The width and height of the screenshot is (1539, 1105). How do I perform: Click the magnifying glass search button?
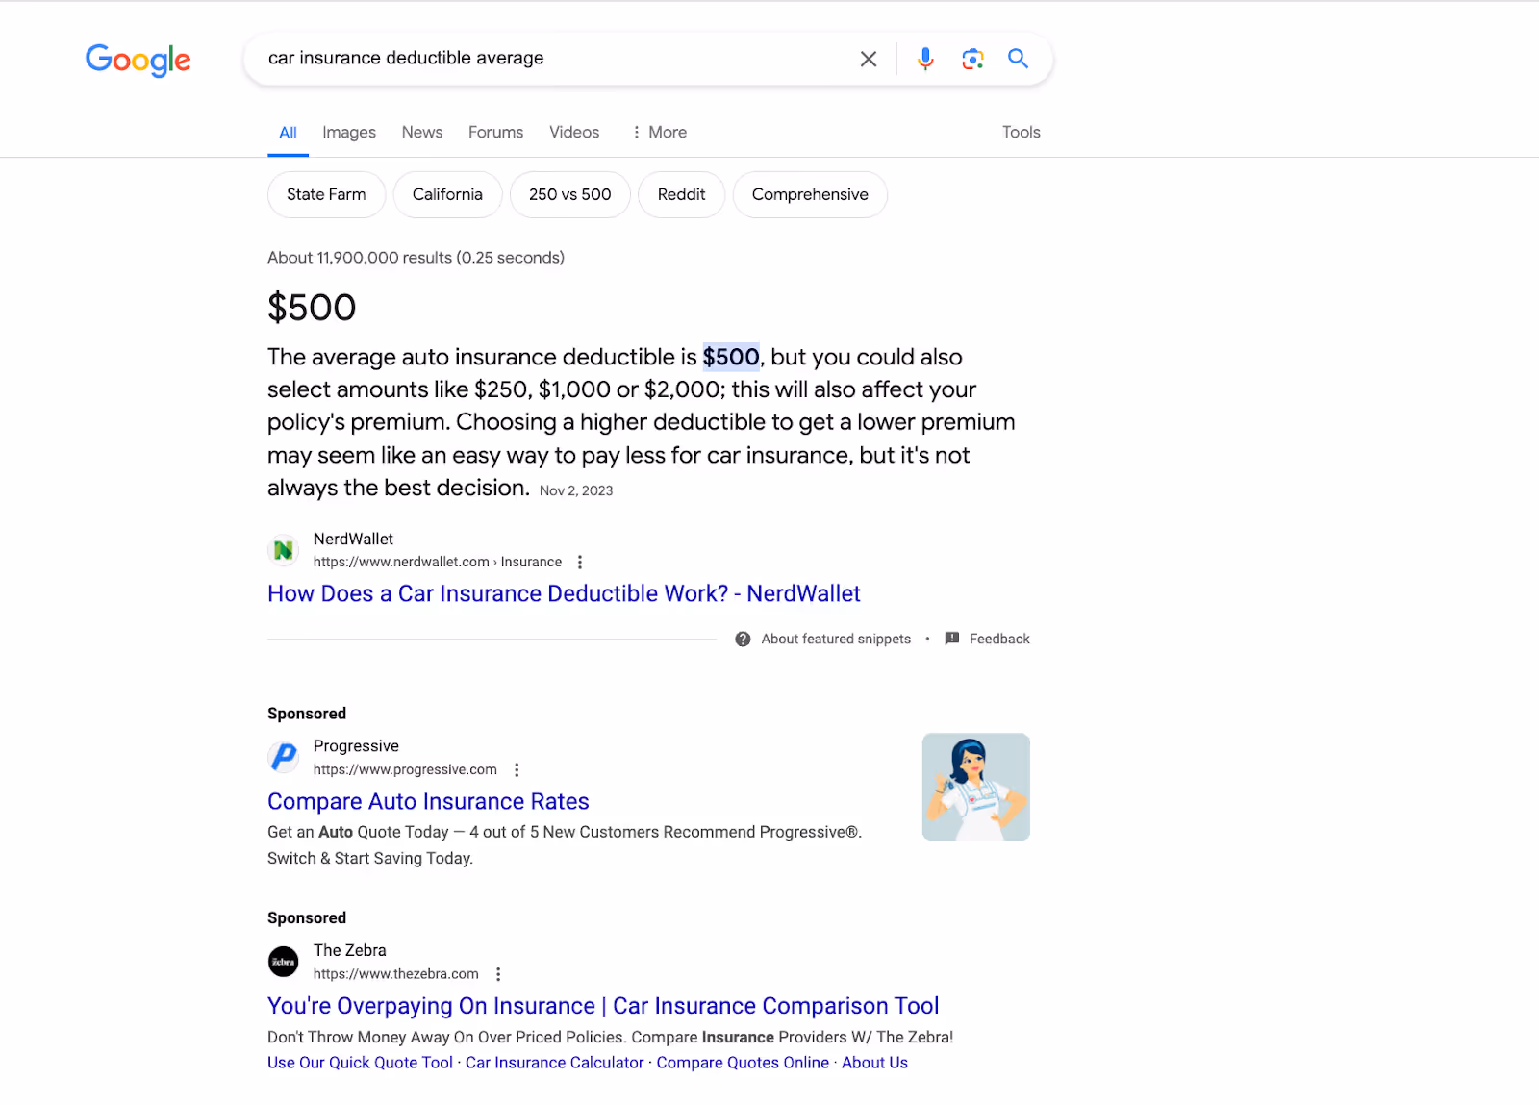coord(1018,59)
